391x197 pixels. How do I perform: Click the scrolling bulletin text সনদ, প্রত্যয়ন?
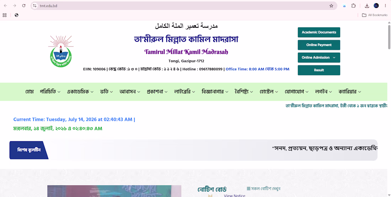pyautogui.click(x=325, y=149)
